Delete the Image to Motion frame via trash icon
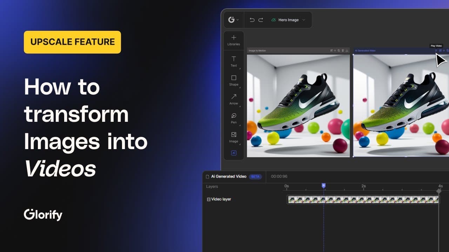 (343, 50)
